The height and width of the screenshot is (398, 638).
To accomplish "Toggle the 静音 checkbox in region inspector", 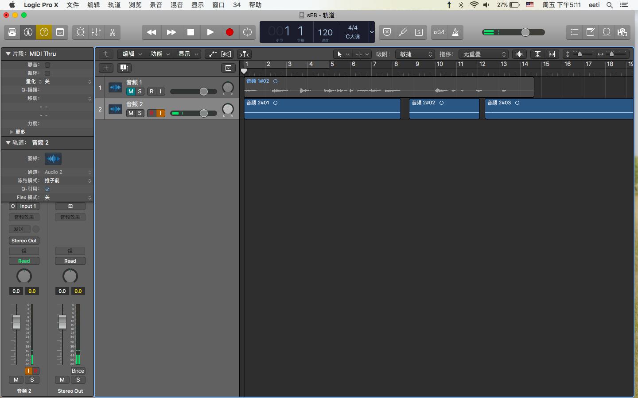I will [47, 65].
